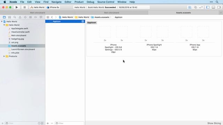The image size is (223, 125).
Task: Open the Editor menu
Action: [68, 2]
